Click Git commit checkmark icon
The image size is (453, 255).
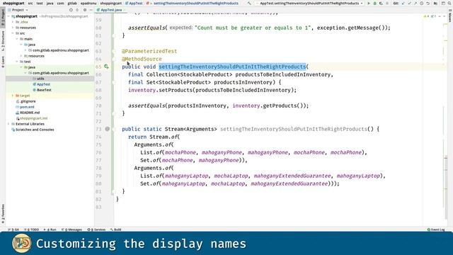click(x=409, y=3)
